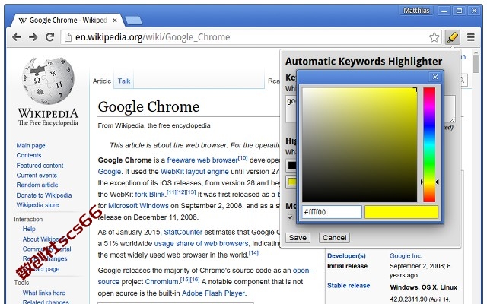This screenshot has height=304, width=487.
Task: Click the browser forward arrow
Action: pos(33,37)
